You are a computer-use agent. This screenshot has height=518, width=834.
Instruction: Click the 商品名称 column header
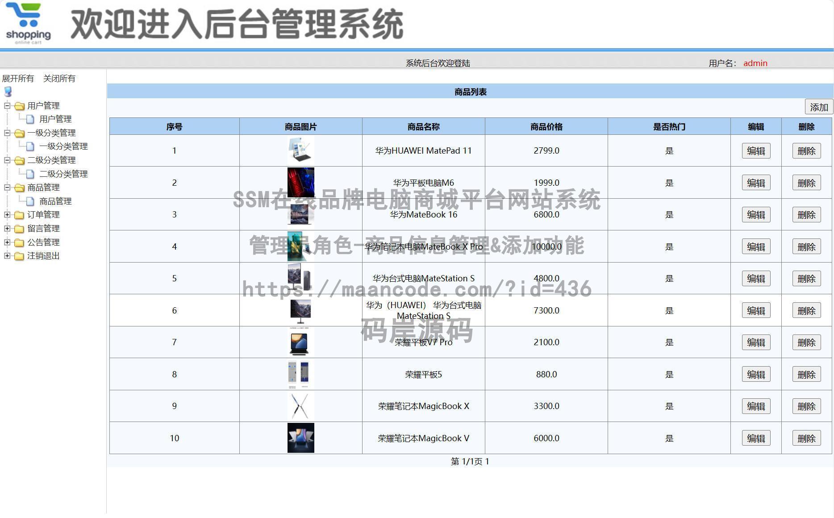coord(423,127)
